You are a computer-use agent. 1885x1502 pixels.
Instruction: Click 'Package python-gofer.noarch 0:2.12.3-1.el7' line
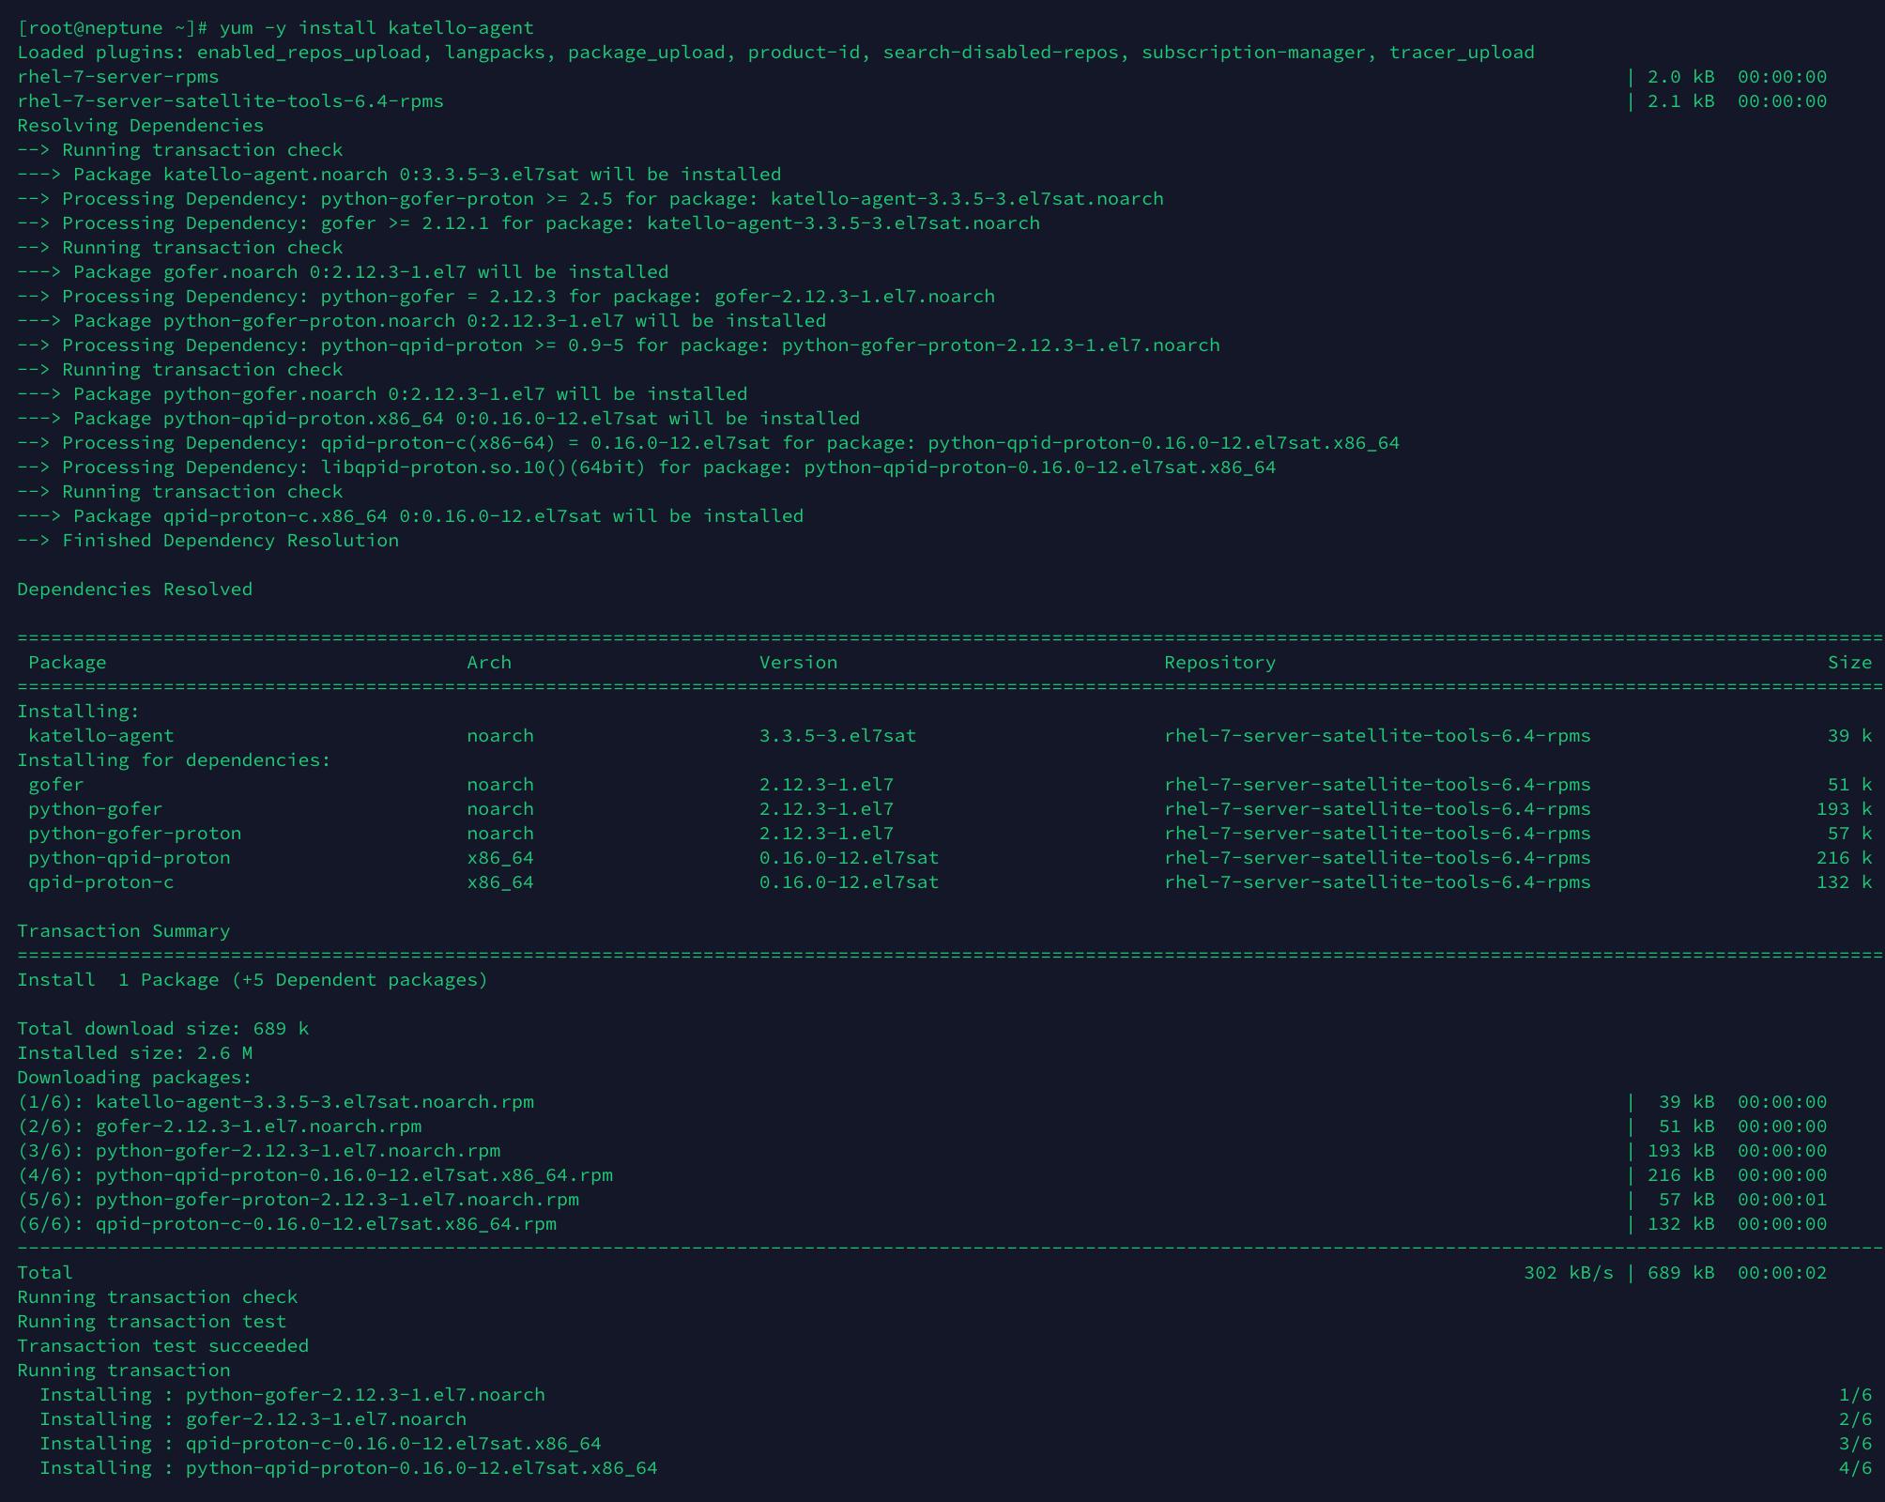click(x=382, y=394)
